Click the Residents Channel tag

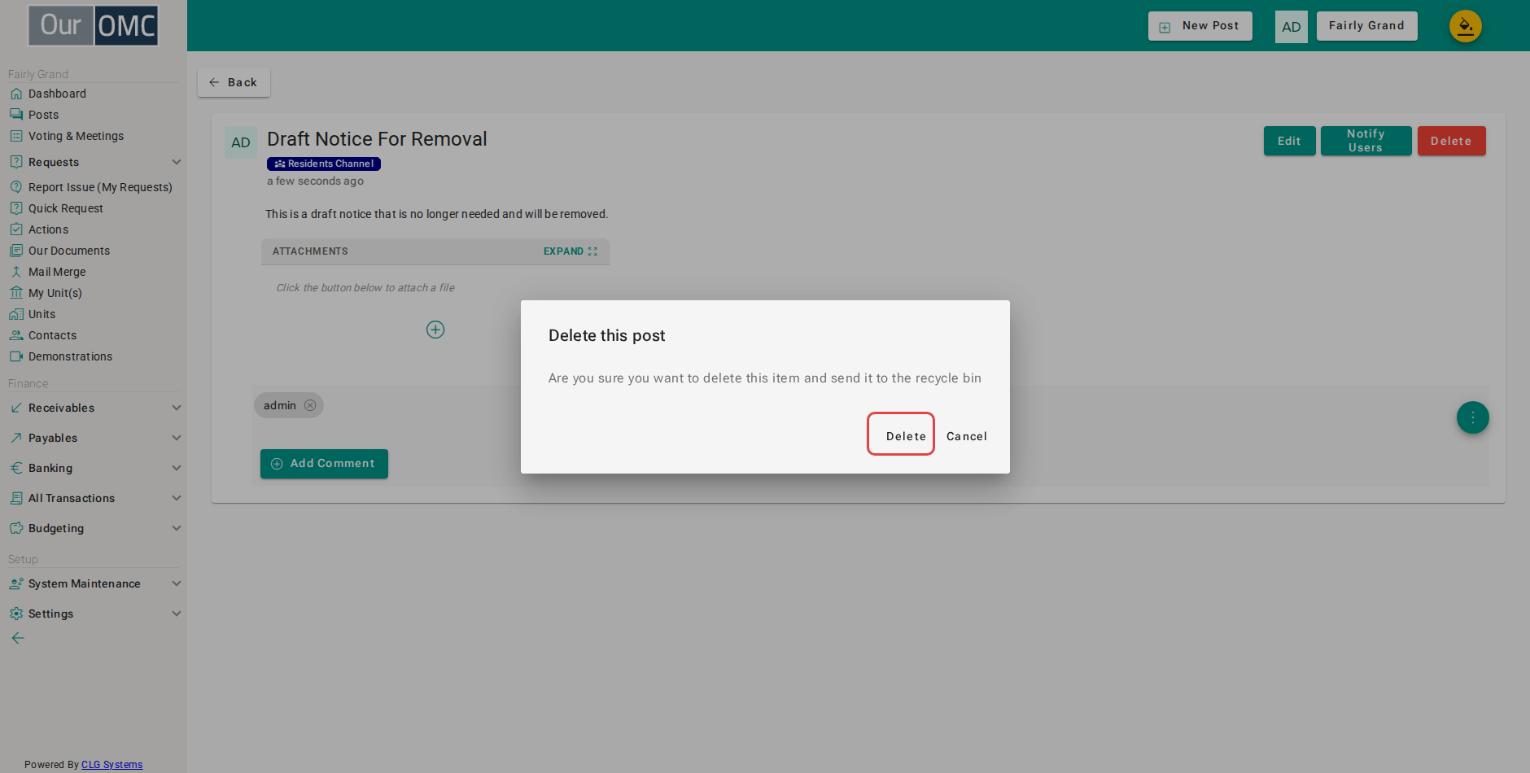pos(324,164)
